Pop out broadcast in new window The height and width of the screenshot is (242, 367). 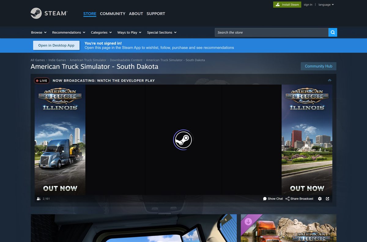coord(328,199)
